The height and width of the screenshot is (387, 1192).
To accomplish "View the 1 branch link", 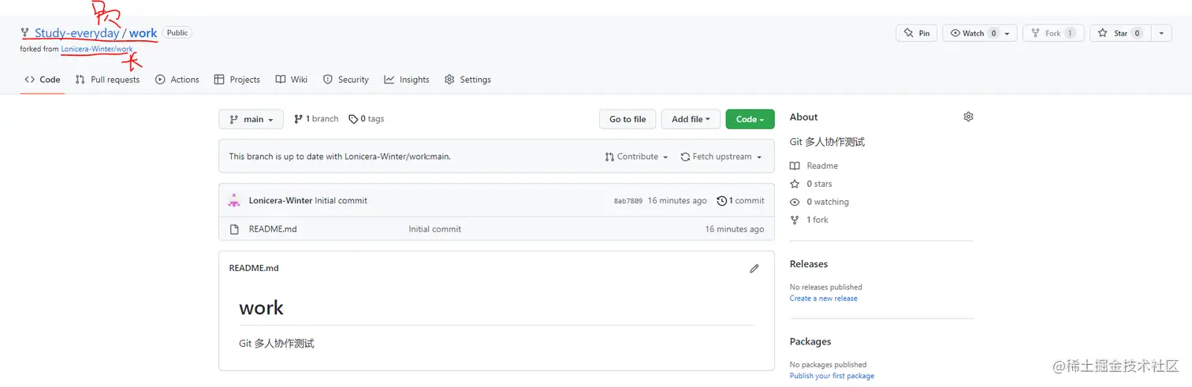I will [316, 119].
